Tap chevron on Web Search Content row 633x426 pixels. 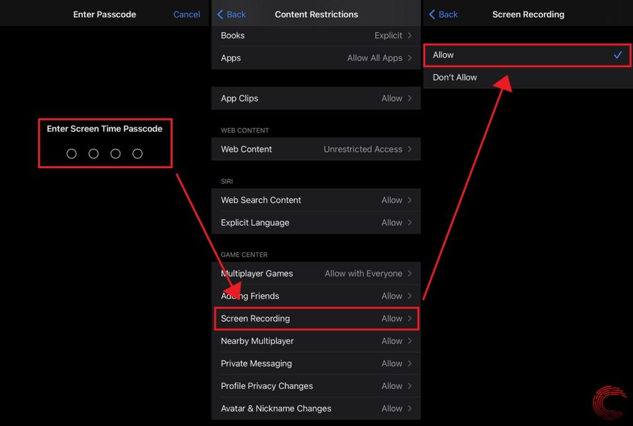(410, 200)
